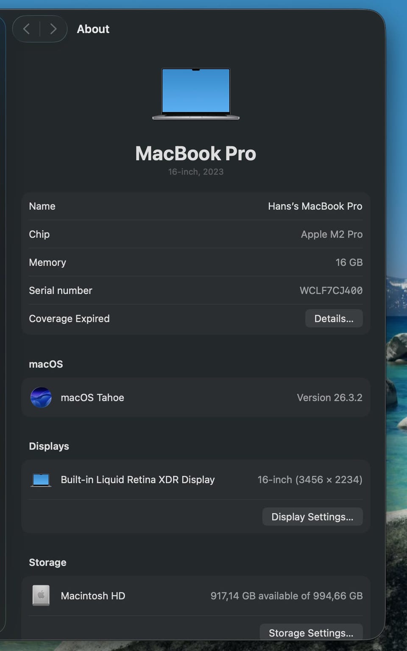Click the macOS Tahoe logo icon
407x651 pixels.
41,397
